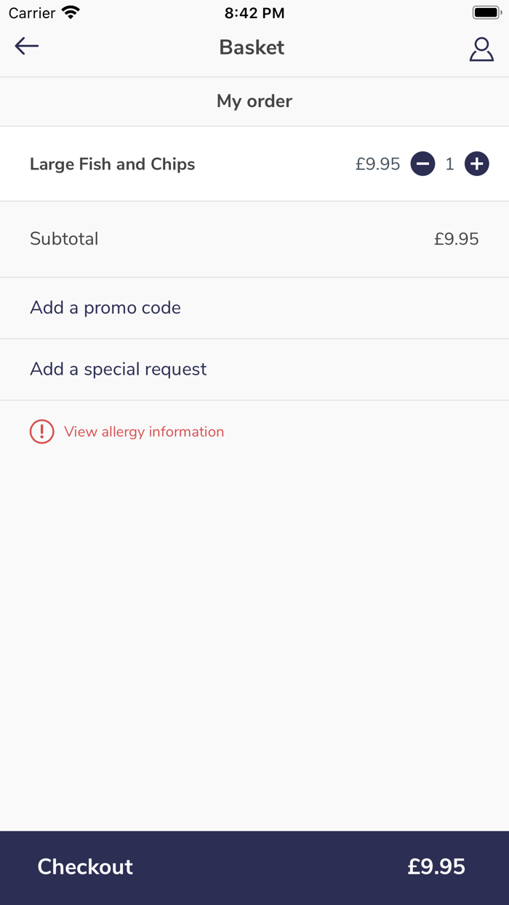Click the red allergy warning icon
Screen dimensions: 509x905
click(x=41, y=432)
